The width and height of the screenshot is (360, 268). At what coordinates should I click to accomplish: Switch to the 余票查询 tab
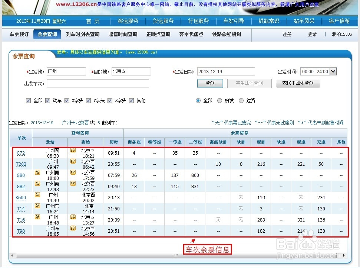(x=47, y=34)
